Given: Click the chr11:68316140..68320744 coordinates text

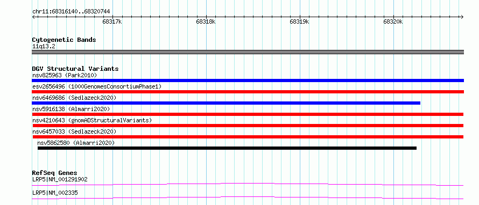Looking at the screenshot, I should [x=71, y=12].
